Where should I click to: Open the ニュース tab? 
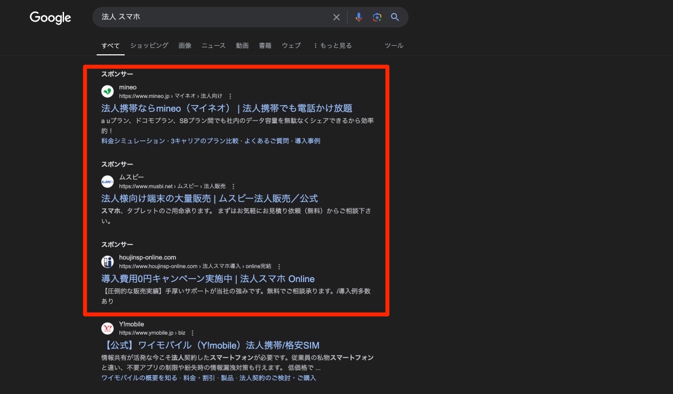pos(213,46)
